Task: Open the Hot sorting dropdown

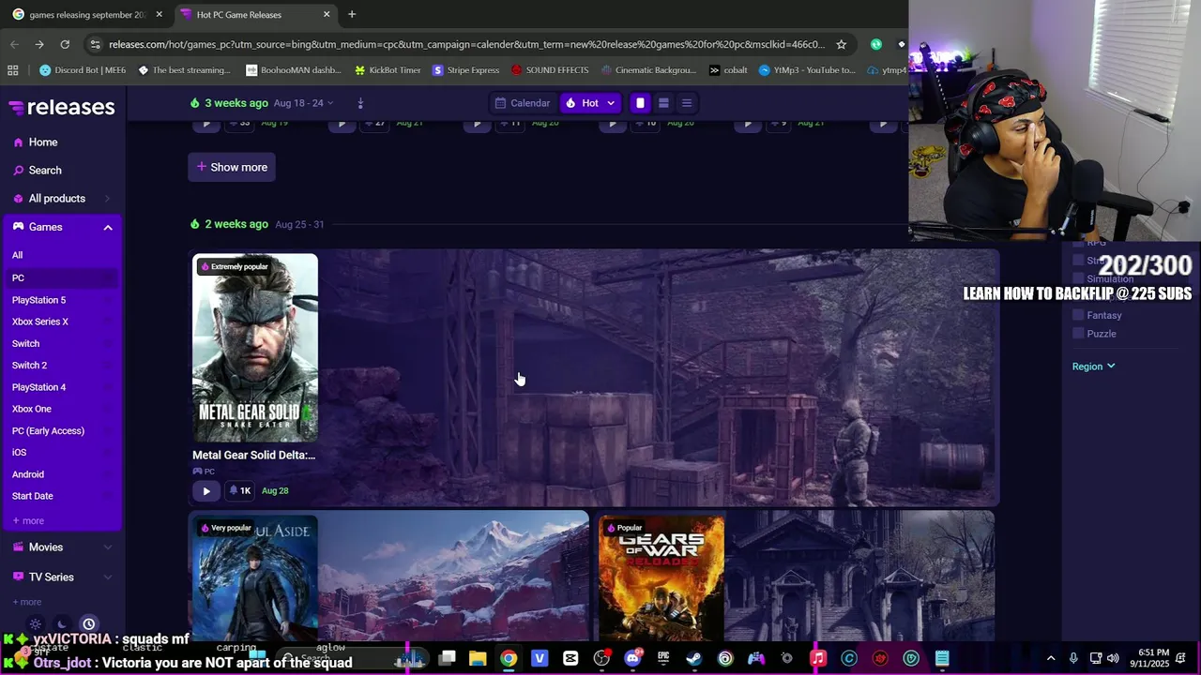Action: click(590, 103)
